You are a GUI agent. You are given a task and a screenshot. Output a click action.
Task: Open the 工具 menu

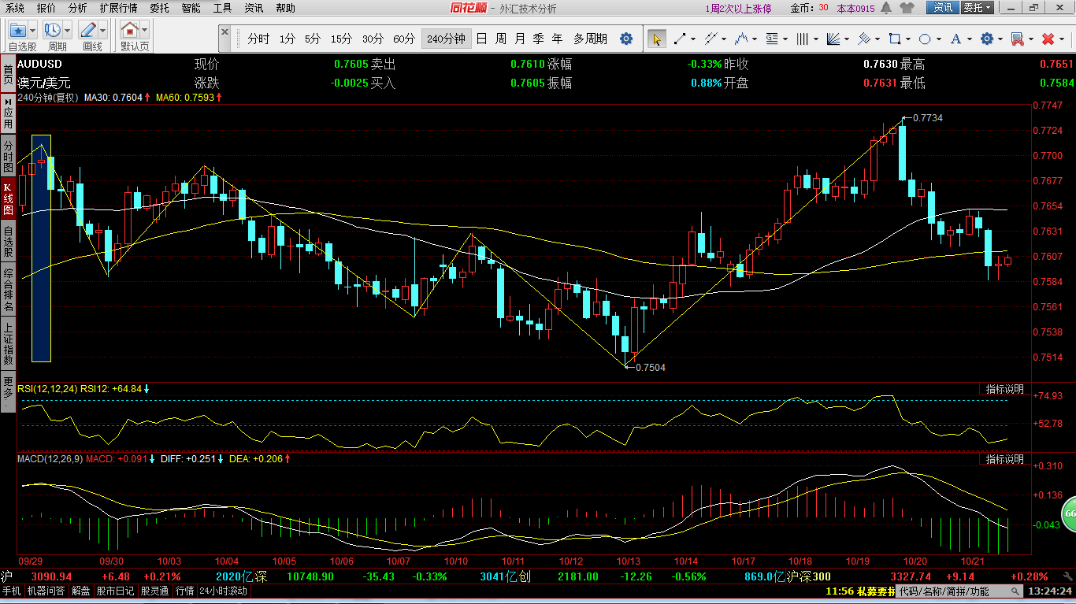pyautogui.click(x=223, y=8)
